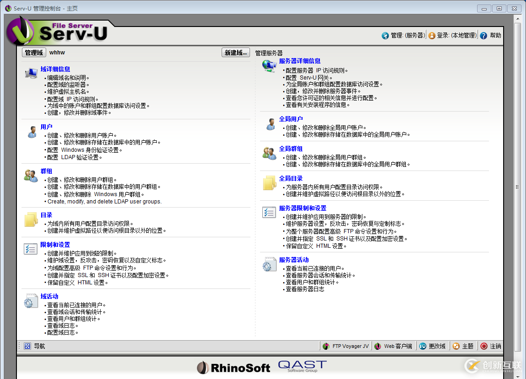Click the 服务器详细信息 globe icon

point(269,65)
